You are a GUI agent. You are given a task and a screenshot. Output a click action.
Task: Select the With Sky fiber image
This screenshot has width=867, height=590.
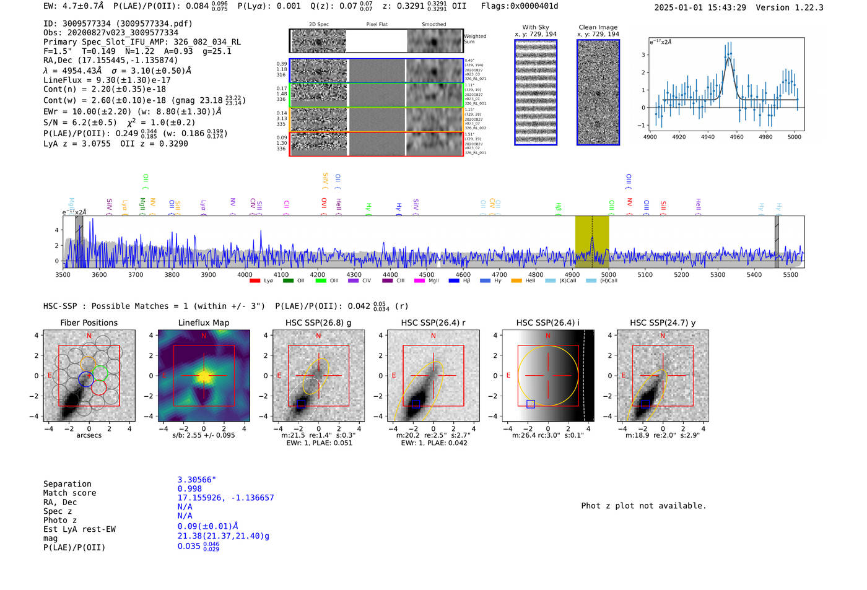pos(536,93)
